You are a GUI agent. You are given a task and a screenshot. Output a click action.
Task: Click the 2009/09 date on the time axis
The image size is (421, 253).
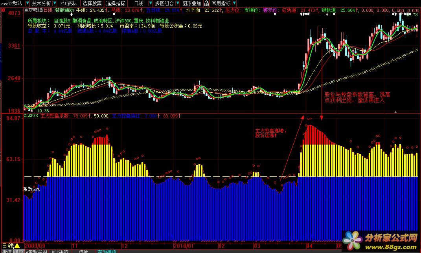(35, 246)
